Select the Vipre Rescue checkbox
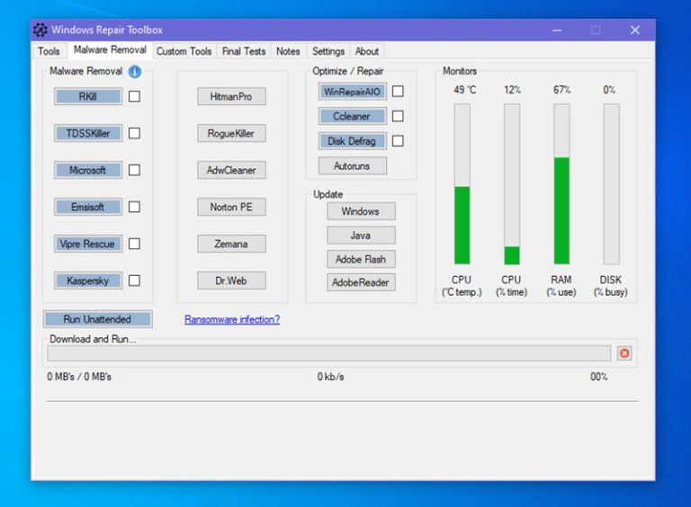Screen dimensions: 691x507 pyautogui.click(x=134, y=244)
